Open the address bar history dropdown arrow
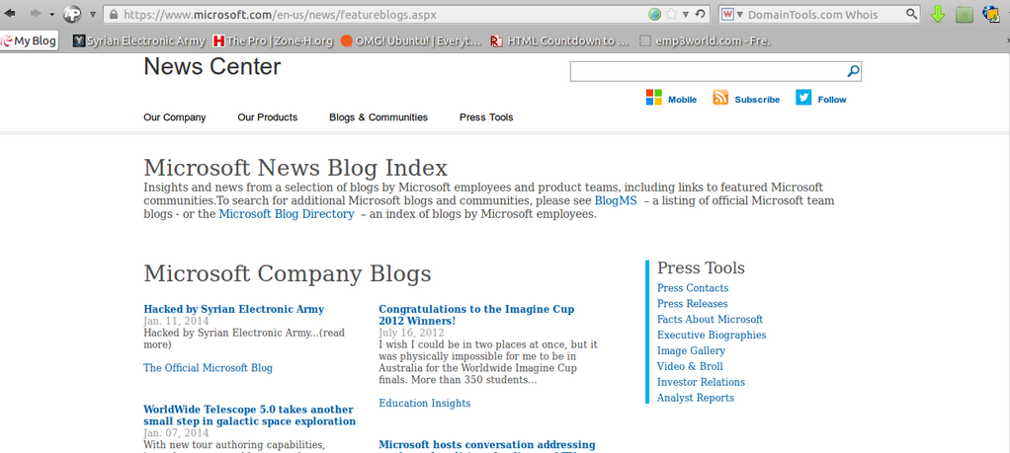The width and height of the screenshot is (1010, 453). 686,14
